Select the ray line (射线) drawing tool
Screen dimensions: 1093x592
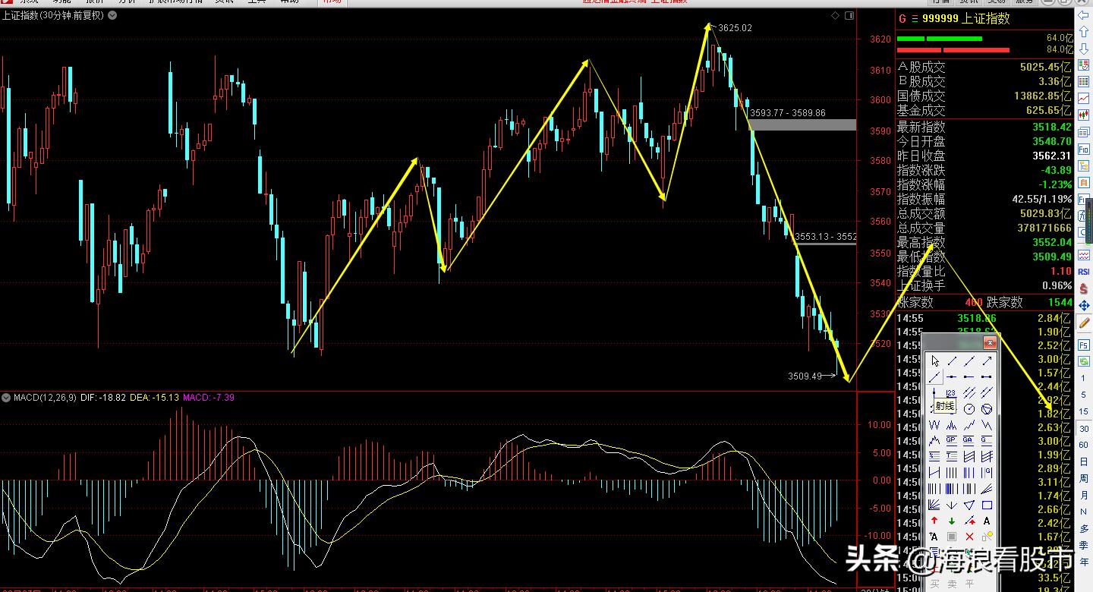pos(934,376)
